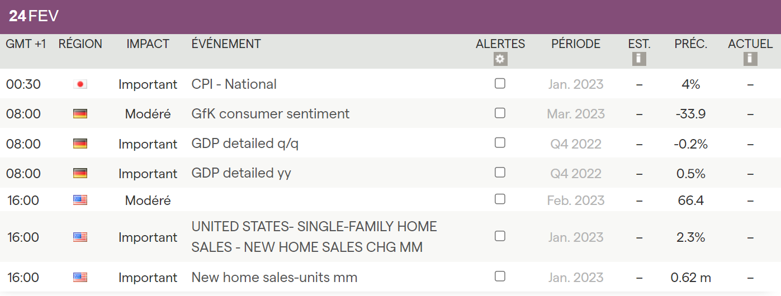Viewport: 781px width, 296px height.
Task: Click the German flag for GfK consumer sentiment
Action: 81,114
